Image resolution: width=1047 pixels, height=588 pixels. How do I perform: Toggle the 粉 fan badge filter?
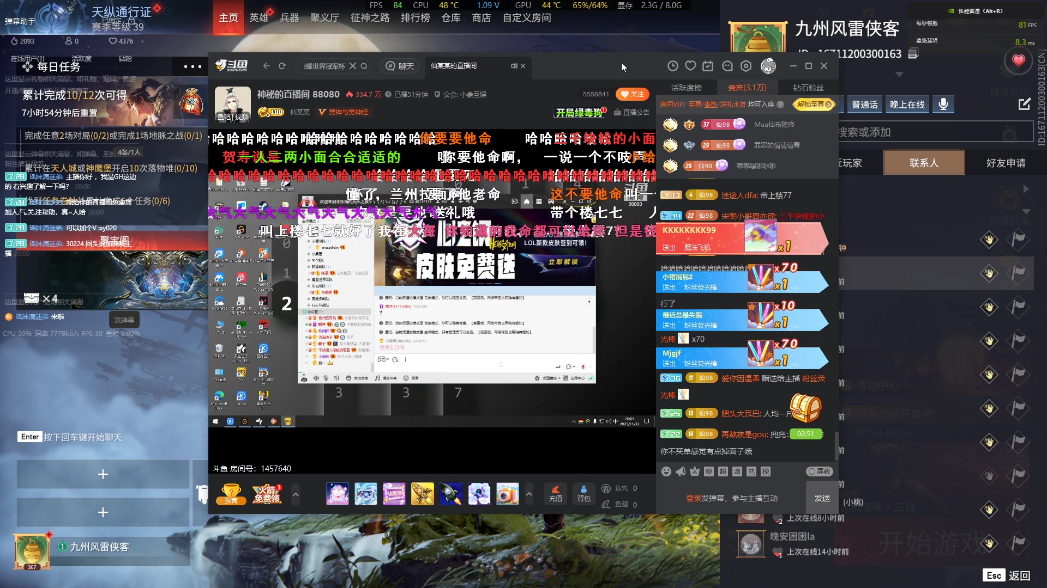(x=708, y=471)
